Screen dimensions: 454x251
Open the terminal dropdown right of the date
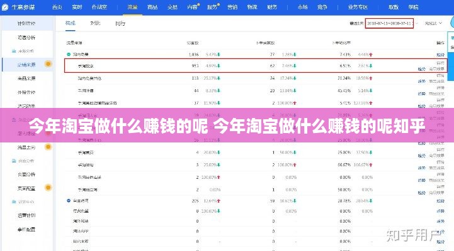coord(433,23)
